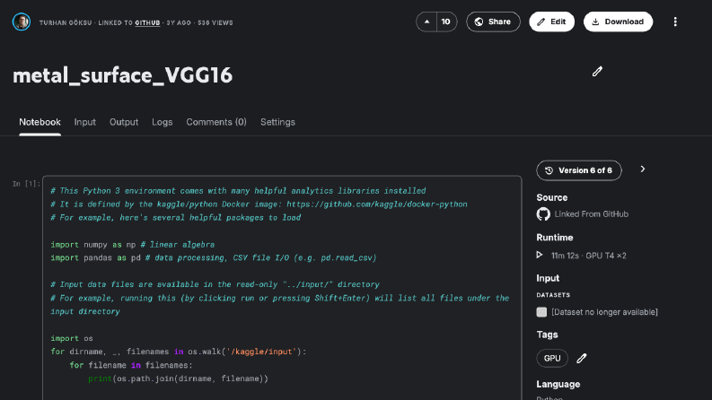
Task: Open Turhan Göksu's profile avatar
Action: (x=22, y=22)
